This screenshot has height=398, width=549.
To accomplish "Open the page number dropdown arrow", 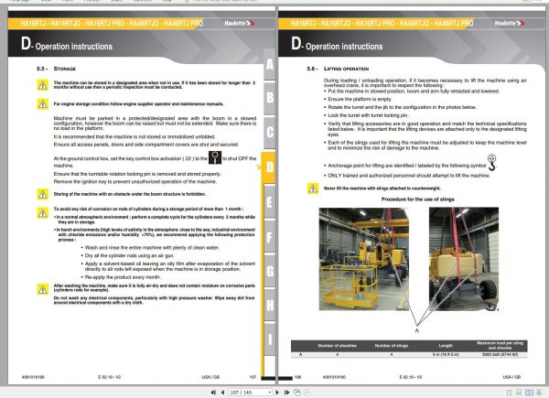I will tap(269, 393).
